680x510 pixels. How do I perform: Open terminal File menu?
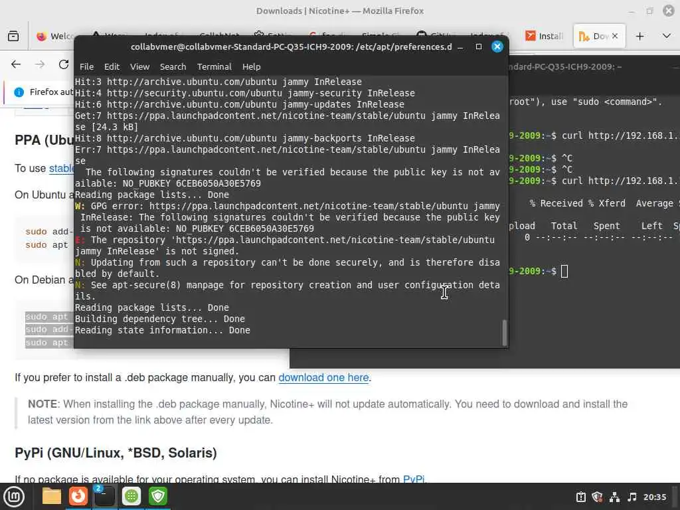(x=86, y=67)
